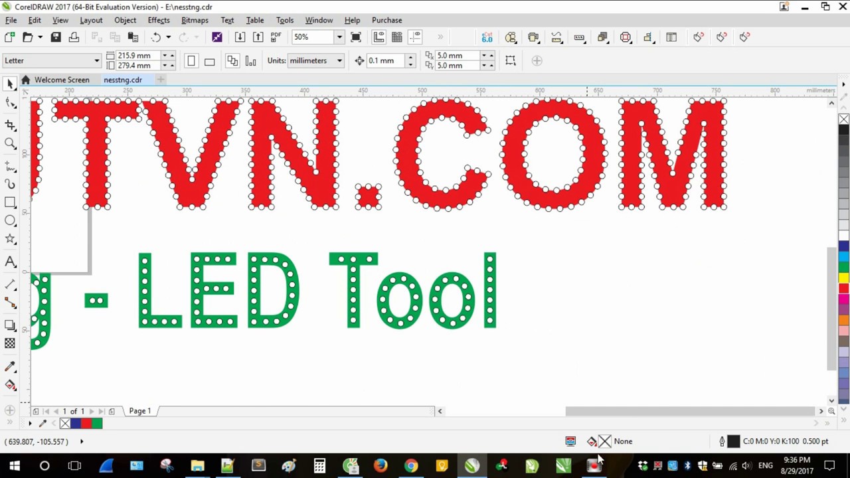This screenshot has height=478, width=850.
Task: Select the Rectangle tool
Action: tap(10, 202)
